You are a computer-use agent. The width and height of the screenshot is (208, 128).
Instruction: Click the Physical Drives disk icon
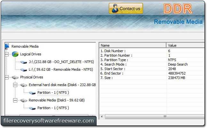[x=15, y=77]
